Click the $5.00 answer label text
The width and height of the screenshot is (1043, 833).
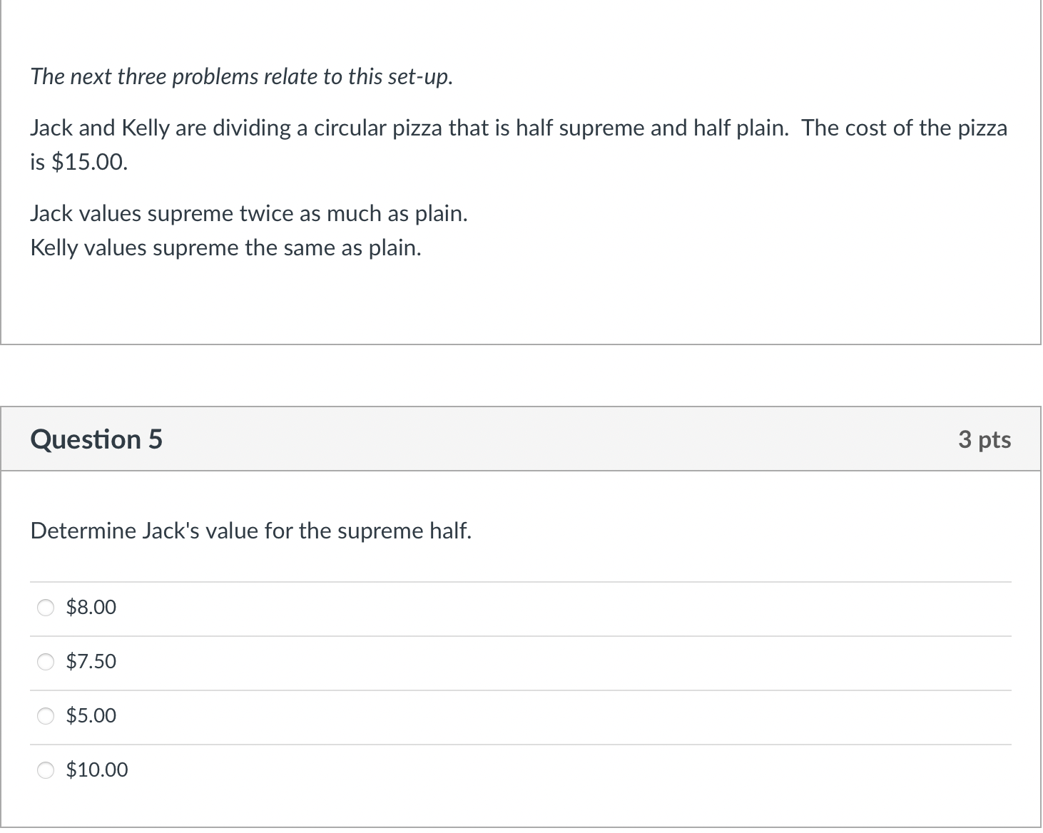[x=91, y=716]
